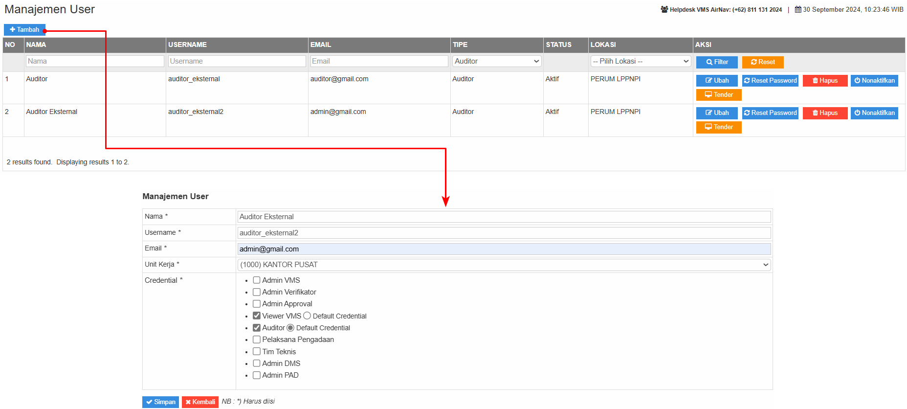Open Tender for the first user row
Image resolution: width=907 pixels, height=409 pixels.
[718, 95]
